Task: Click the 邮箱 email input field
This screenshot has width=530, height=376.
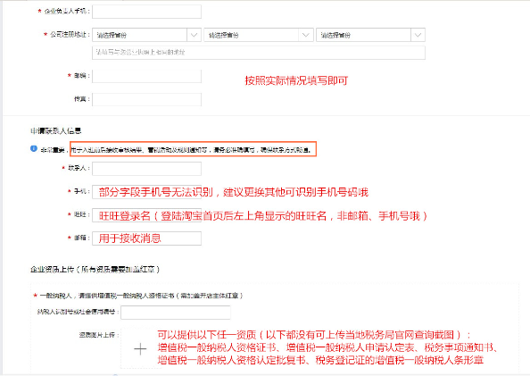Action: [x=146, y=238]
